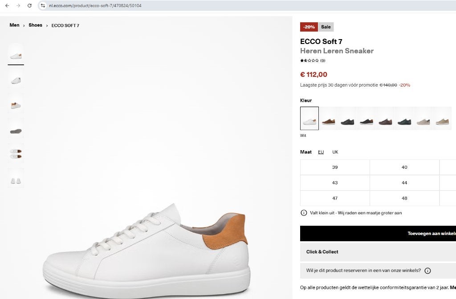Select first thumbnail: white sneaker side view
This screenshot has height=299, width=456.
(x=16, y=54)
